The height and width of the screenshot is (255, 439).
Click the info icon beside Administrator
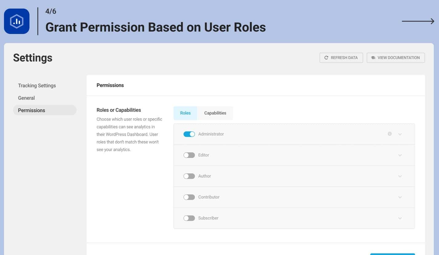tap(390, 134)
